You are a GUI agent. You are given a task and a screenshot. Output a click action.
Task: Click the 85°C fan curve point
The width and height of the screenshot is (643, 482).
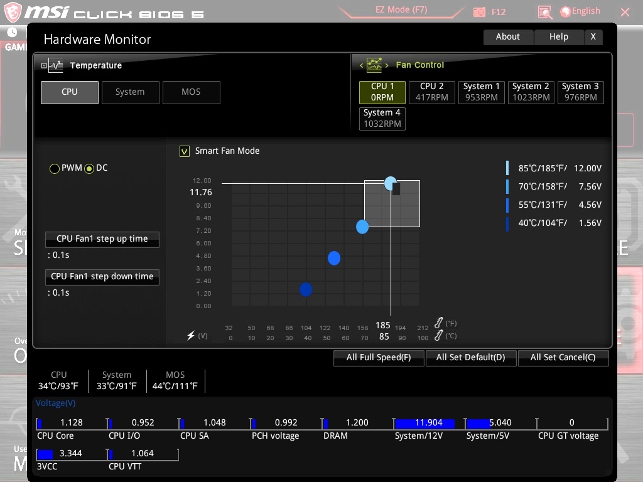(391, 183)
